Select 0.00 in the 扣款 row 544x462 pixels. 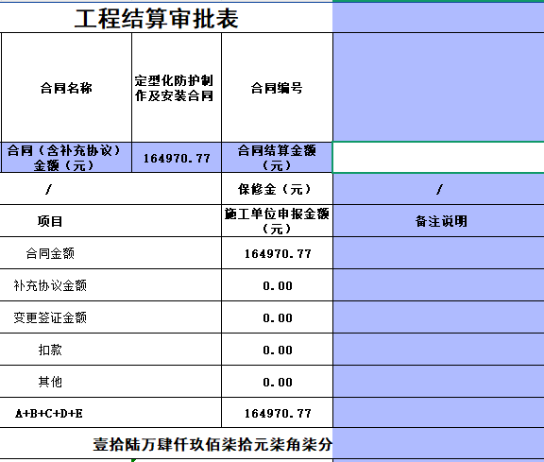277,350
